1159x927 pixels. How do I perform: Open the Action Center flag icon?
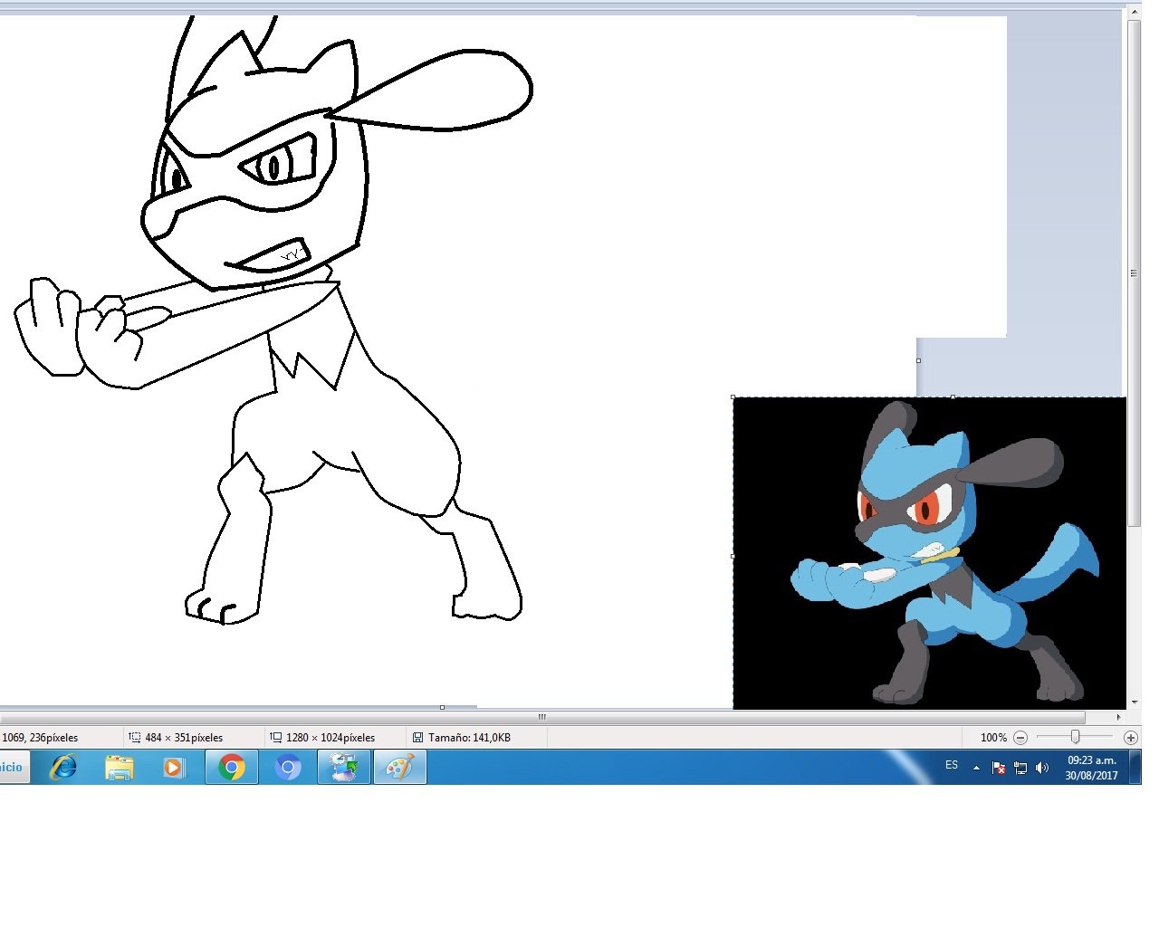pyautogui.click(x=999, y=768)
